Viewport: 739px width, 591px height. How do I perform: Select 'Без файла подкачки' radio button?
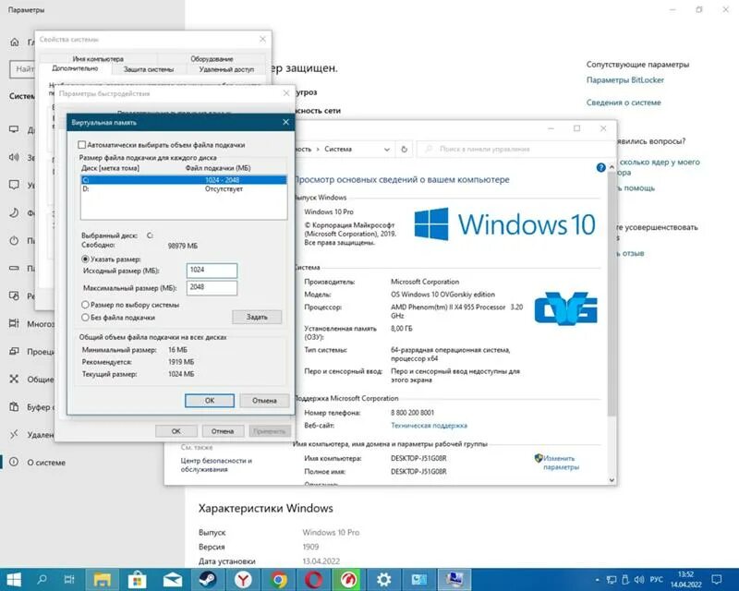(85, 317)
